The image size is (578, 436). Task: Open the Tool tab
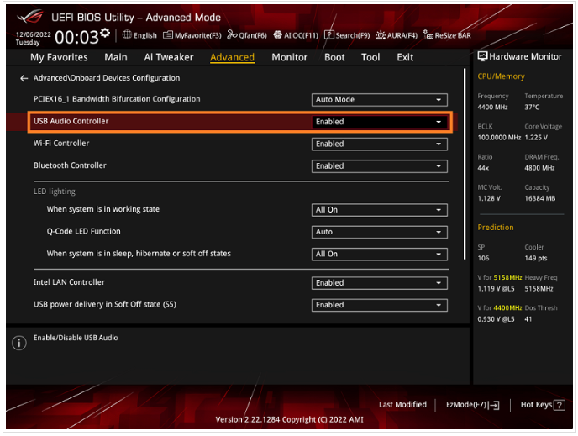click(x=370, y=57)
